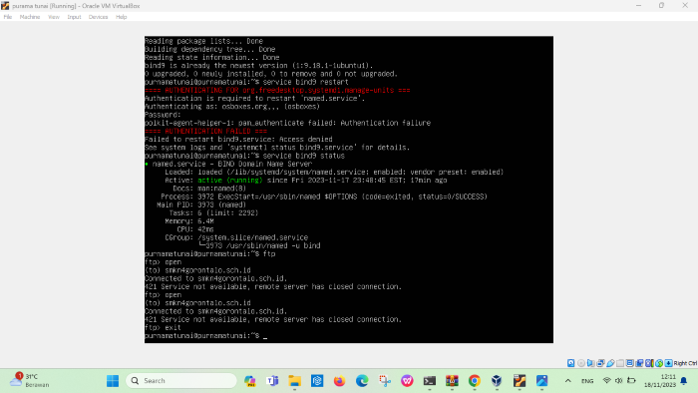Click the first '421 Service not available' line
The image size is (698, 393).
(x=273, y=286)
